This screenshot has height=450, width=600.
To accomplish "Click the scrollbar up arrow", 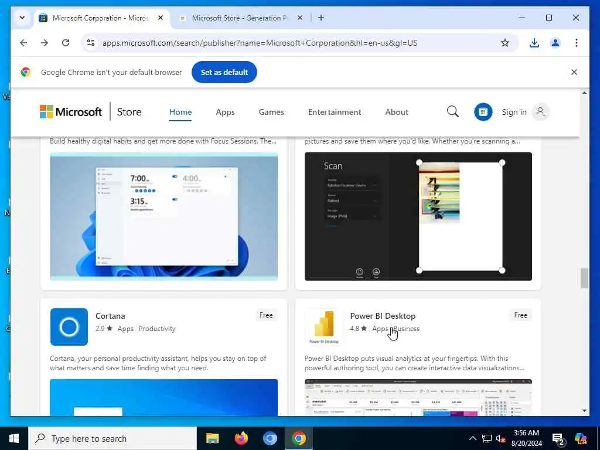I will pyautogui.click(x=584, y=93).
